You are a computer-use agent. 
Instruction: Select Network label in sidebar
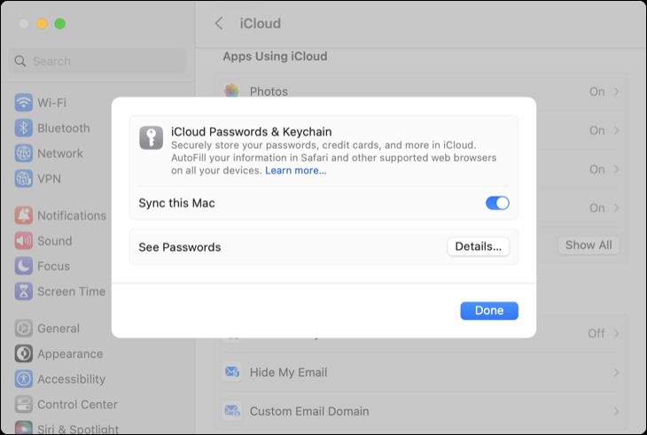click(60, 153)
